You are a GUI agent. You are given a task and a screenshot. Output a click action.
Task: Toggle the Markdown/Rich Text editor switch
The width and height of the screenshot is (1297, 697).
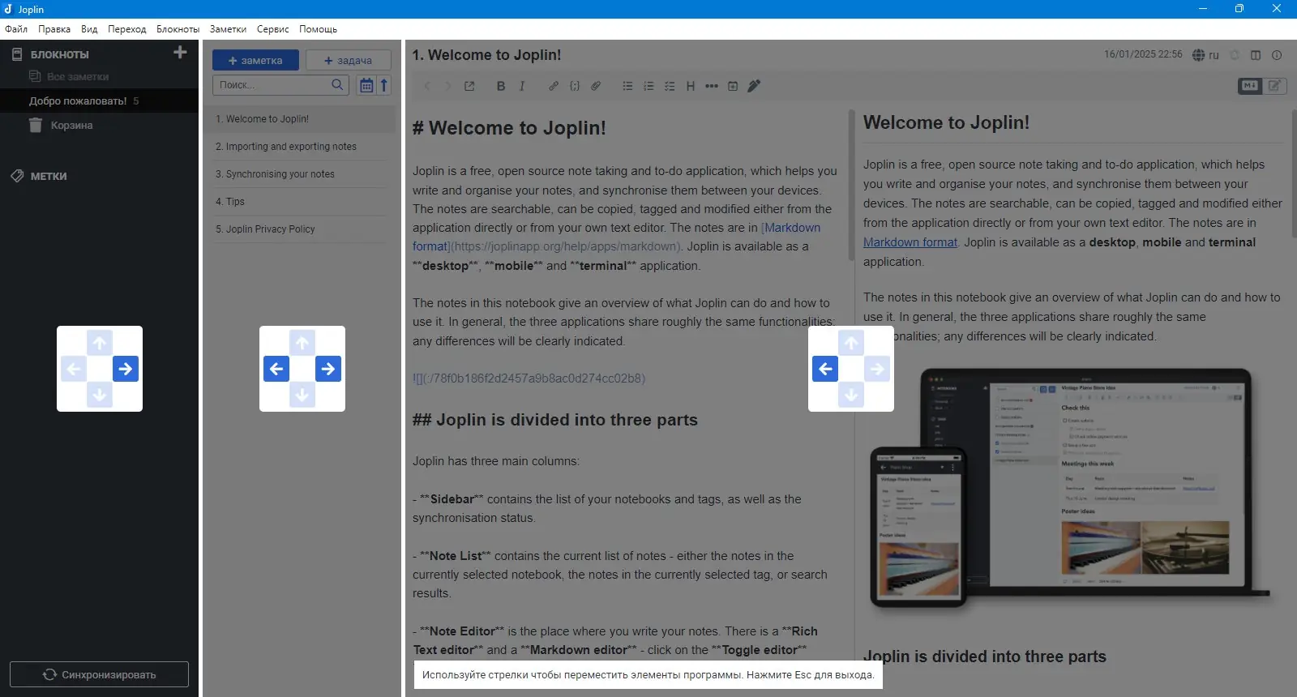point(1262,85)
